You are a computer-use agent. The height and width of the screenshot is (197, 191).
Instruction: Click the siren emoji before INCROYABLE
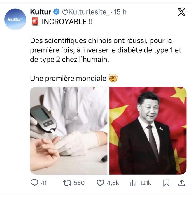35,22
